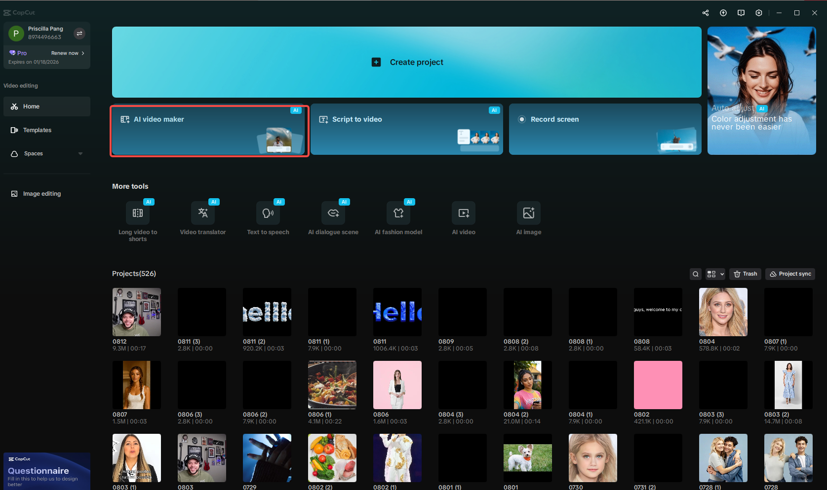This screenshot has height=490, width=827.
Task: Open the project view layout dropdown
Action: [714, 274]
